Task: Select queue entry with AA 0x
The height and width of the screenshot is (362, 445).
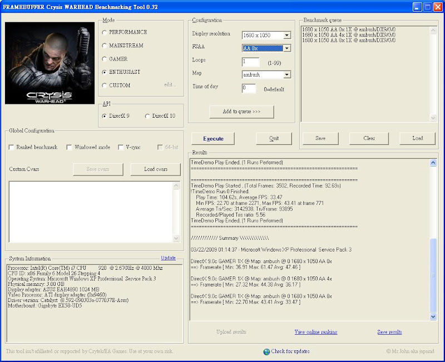Action: point(349,29)
